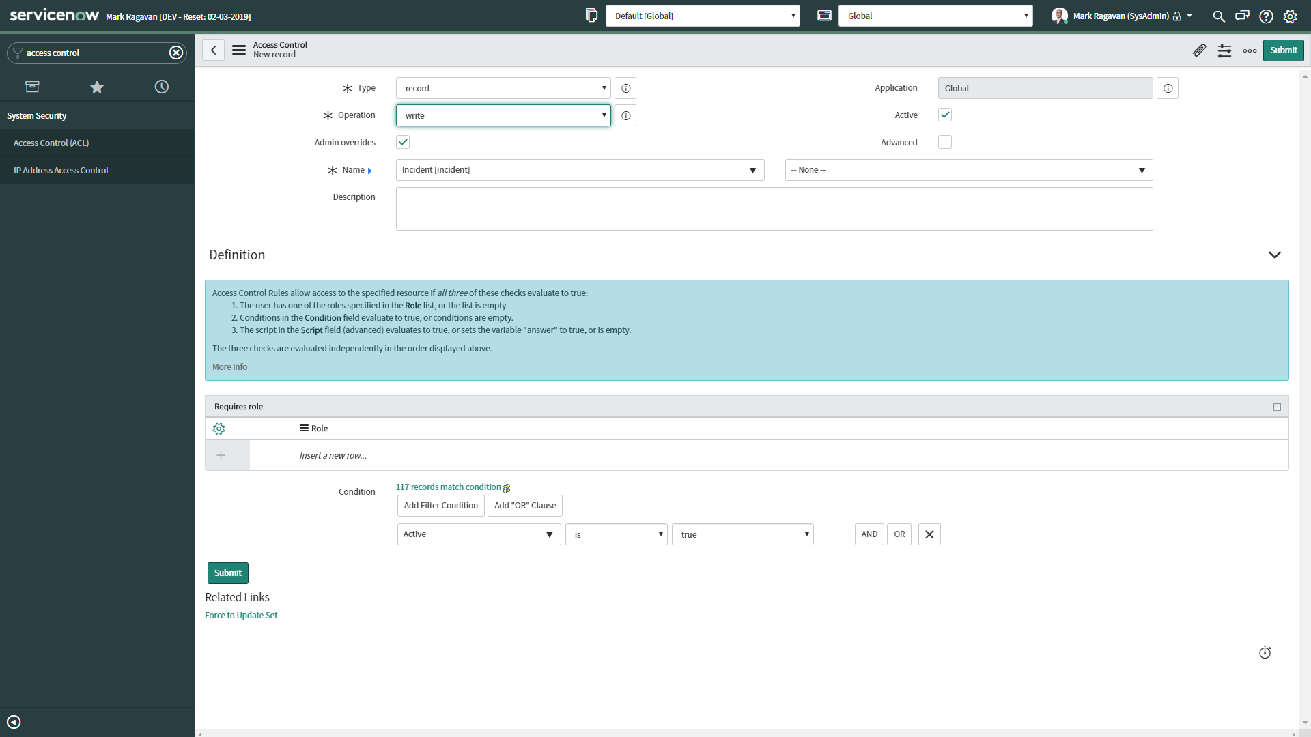Open the more options ellipsis menu
Viewport: 1311px width, 737px height.
(x=1250, y=50)
